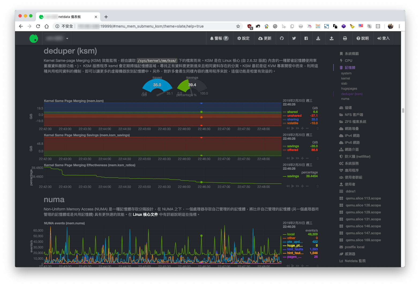
Task: Go to CPU sidebar section
Action: 346,61
